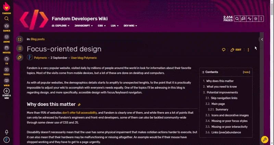Click the section edit pencil by Why does this matter
Viewport: 274px width, 145px height.
79,105
